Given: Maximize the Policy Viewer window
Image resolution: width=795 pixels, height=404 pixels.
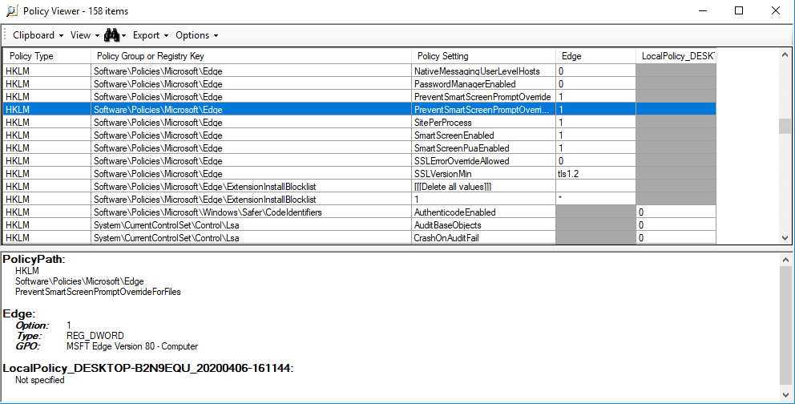Looking at the screenshot, I should 739,10.
